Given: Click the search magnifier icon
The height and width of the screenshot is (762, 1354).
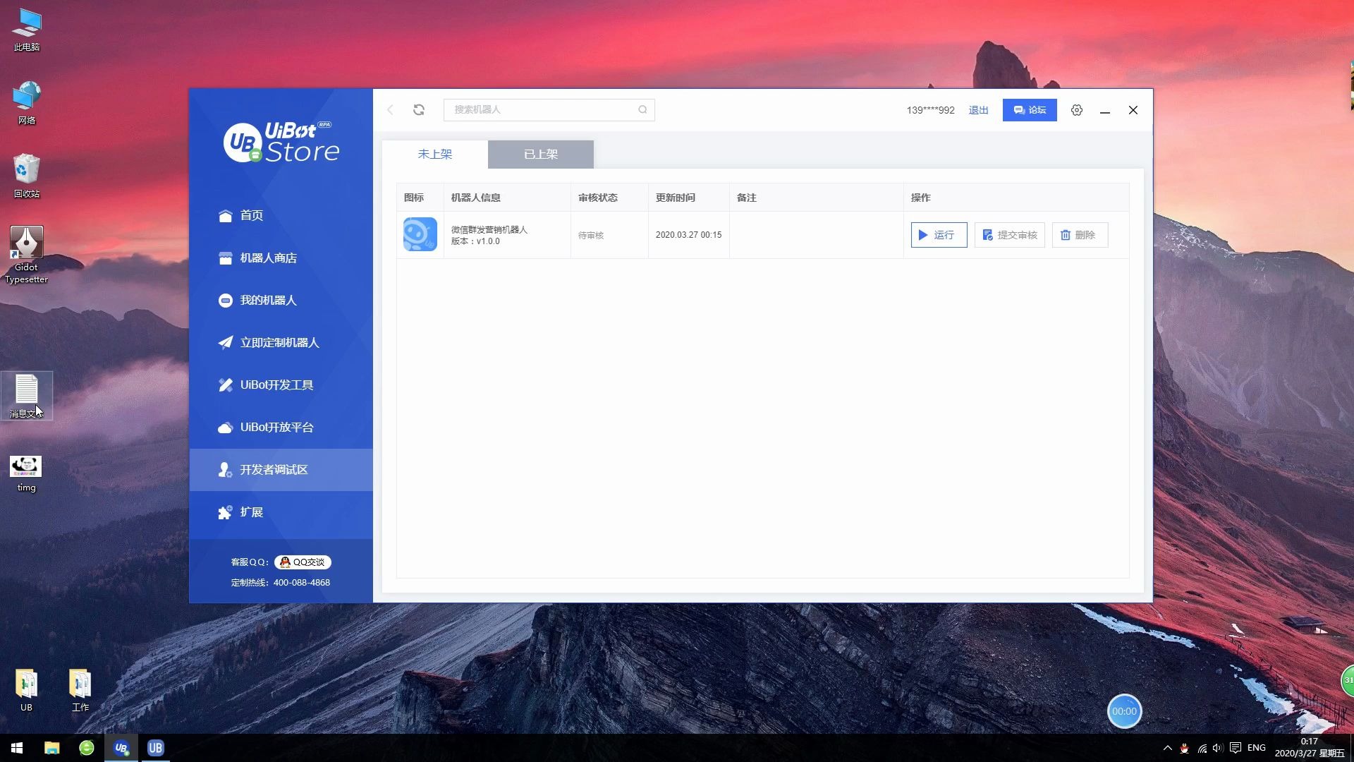Looking at the screenshot, I should click(x=642, y=110).
